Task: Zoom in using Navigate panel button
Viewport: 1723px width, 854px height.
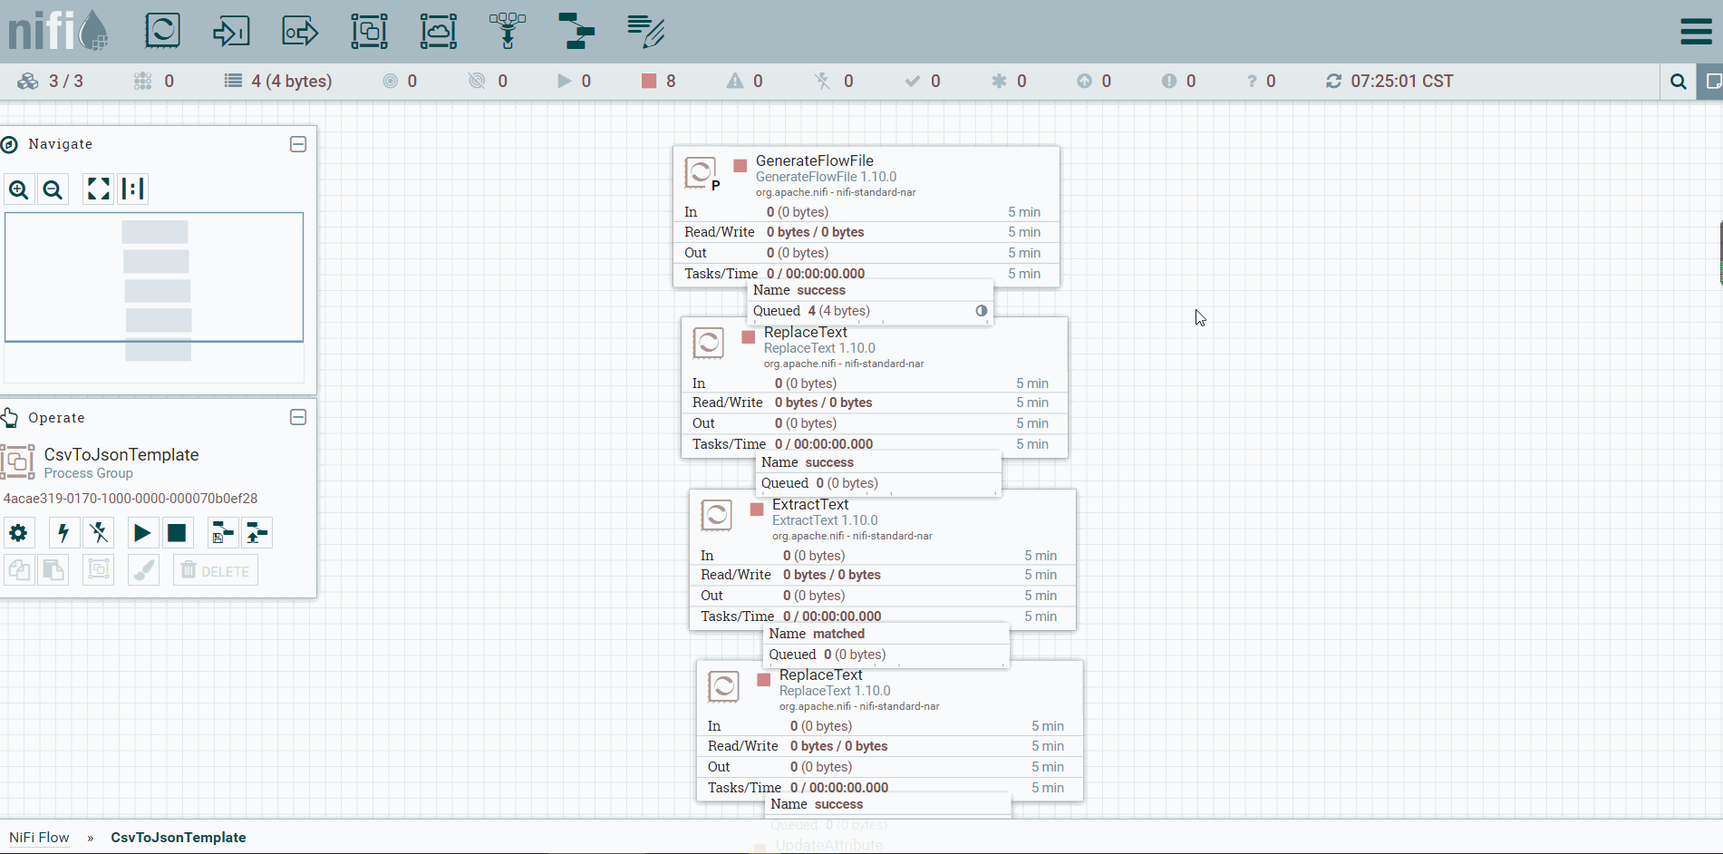Action: (x=19, y=189)
